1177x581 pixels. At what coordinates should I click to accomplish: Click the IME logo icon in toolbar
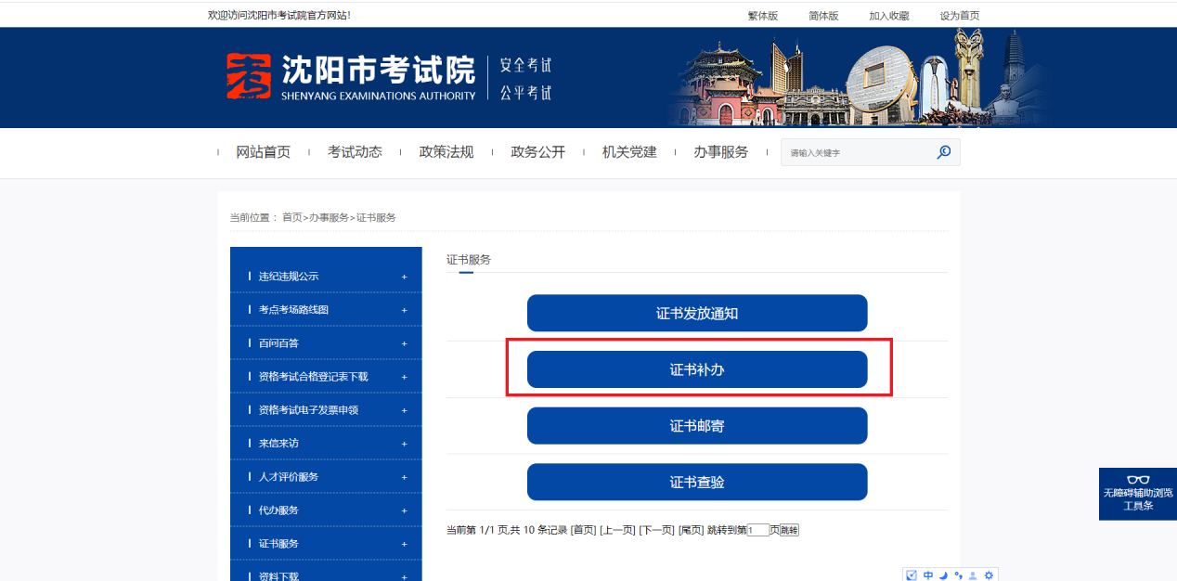coord(912,575)
